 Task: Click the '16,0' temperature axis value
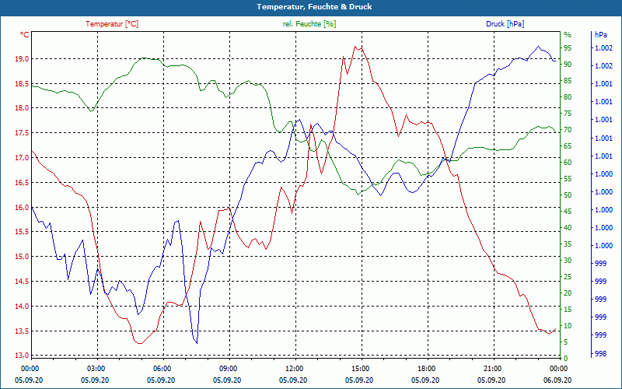(x=23, y=208)
